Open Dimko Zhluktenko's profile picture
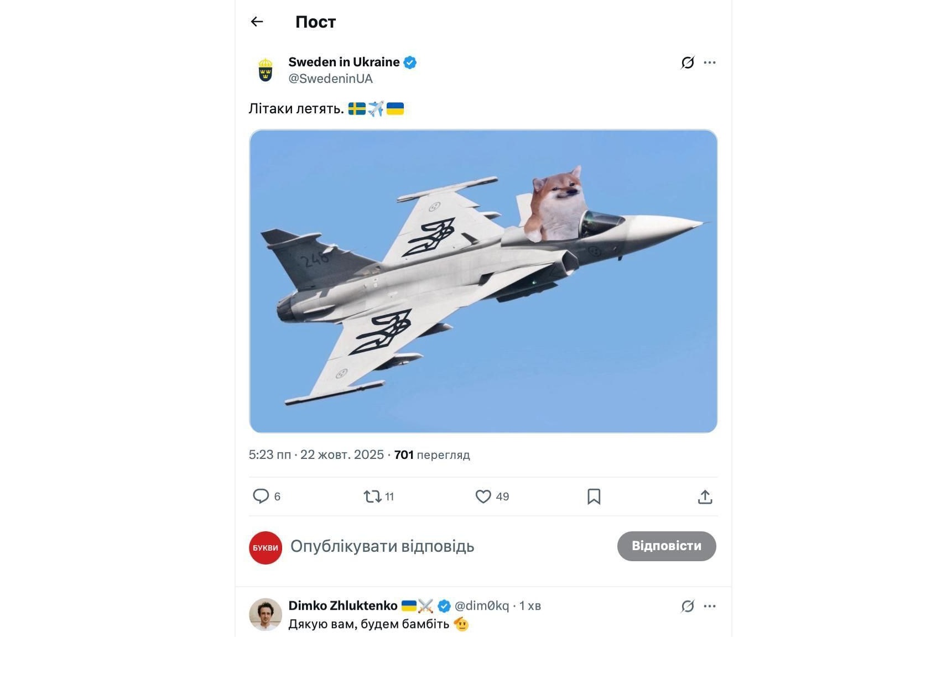Screen dimensions: 952x695 tap(266, 614)
